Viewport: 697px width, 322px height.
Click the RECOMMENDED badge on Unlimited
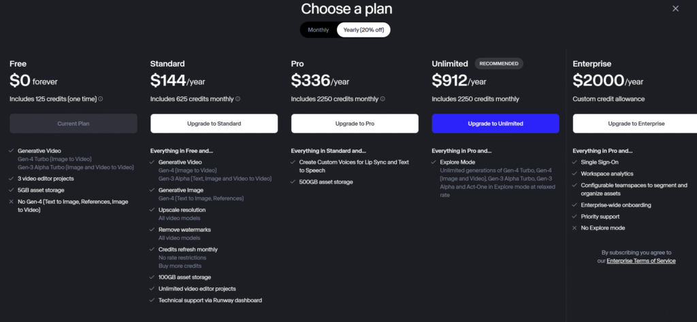click(x=499, y=63)
